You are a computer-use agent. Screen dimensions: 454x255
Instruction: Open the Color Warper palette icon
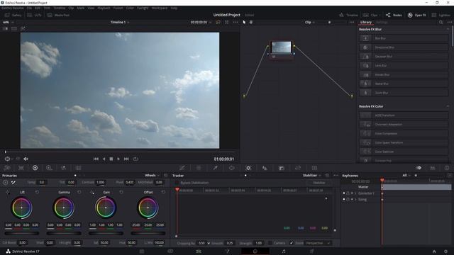click(x=199, y=168)
